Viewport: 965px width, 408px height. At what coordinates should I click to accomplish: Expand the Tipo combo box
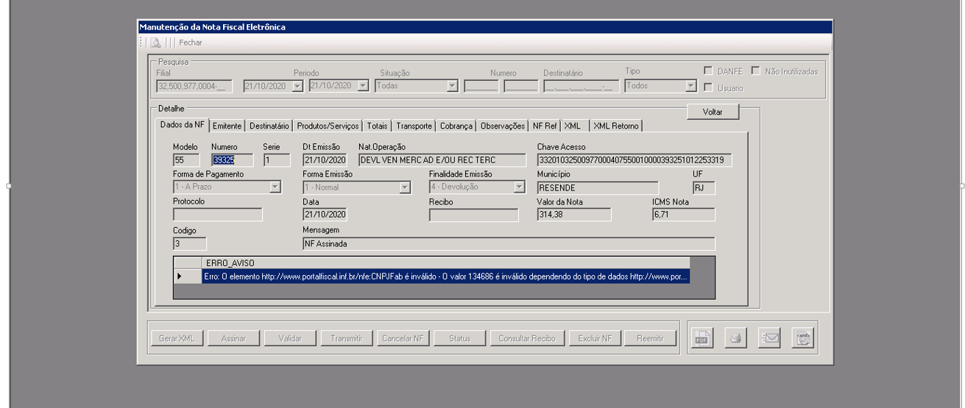pyautogui.click(x=690, y=86)
